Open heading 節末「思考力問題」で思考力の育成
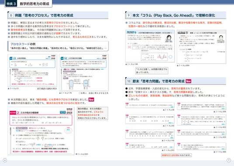This screenshot has height=166, width=234. (x=158, y=81)
